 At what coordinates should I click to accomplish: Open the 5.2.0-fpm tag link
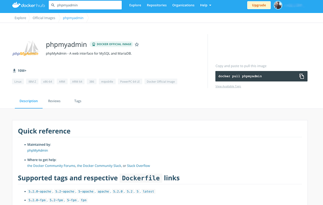(37, 200)
